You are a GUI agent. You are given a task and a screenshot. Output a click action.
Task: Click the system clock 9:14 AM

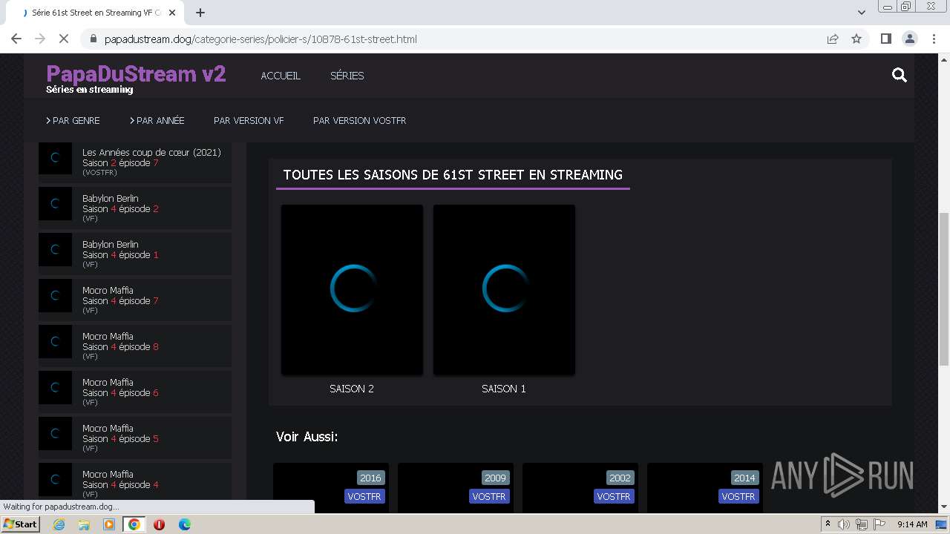point(912,524)
